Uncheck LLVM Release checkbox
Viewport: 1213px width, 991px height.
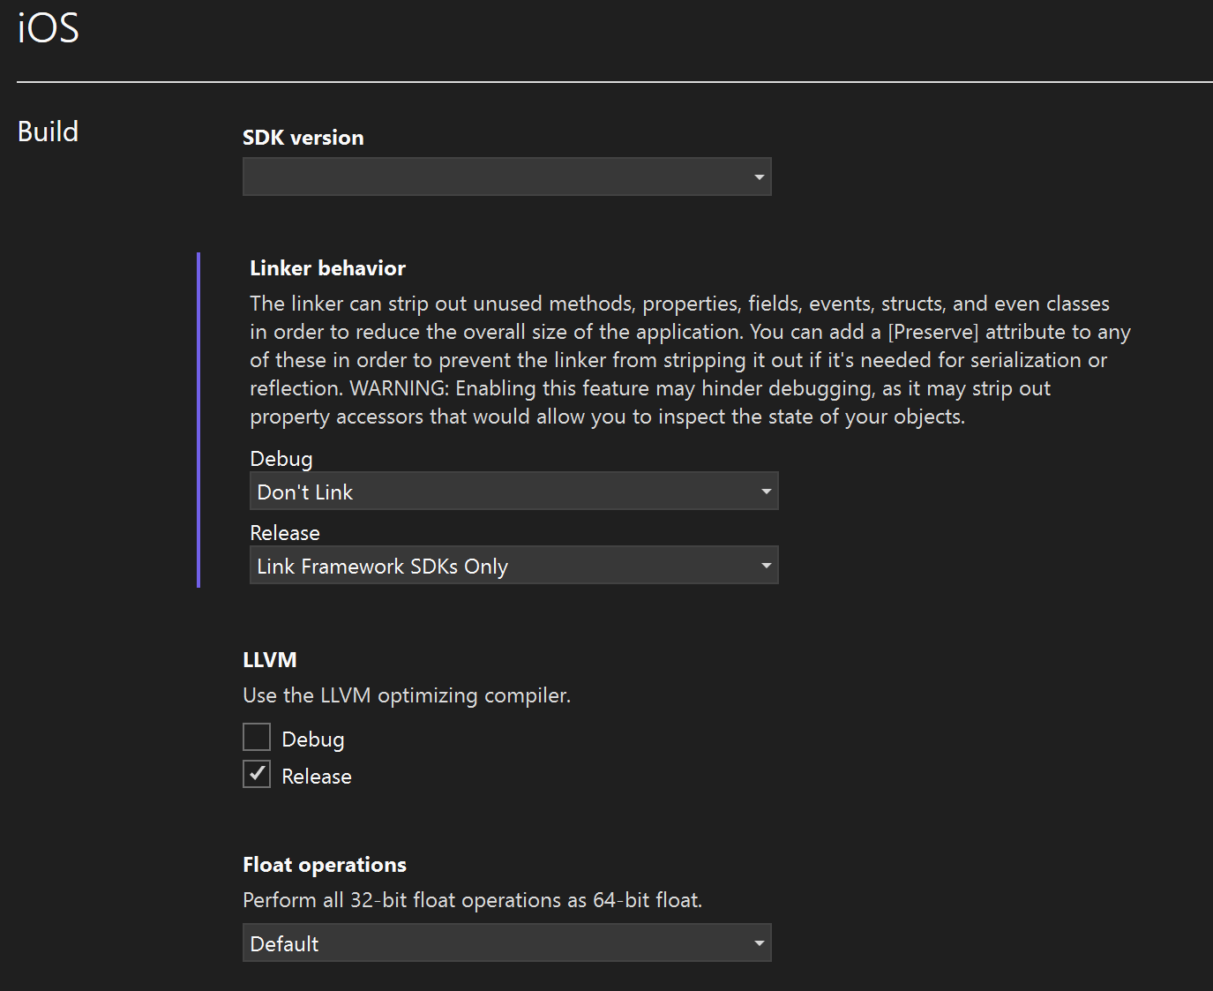click(257, 774)
